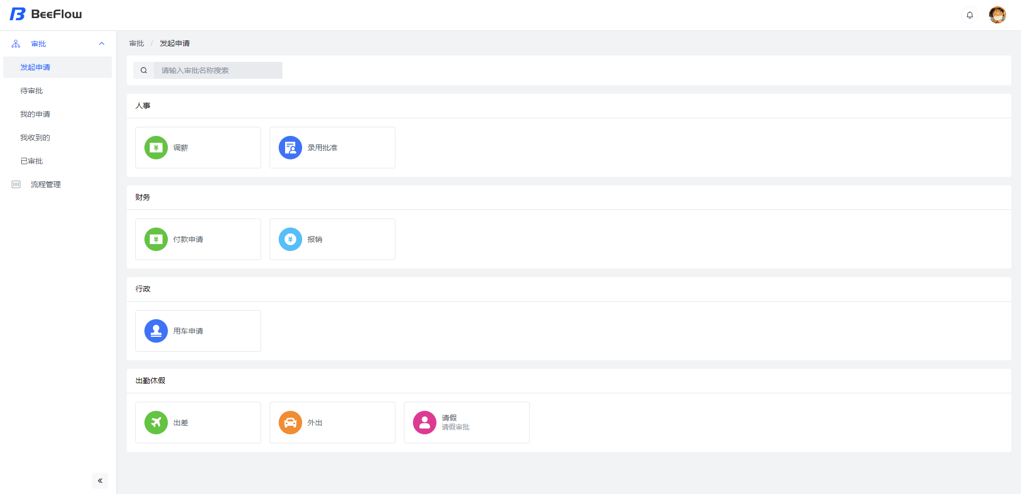
Task: Click the pink 请假 person icon
Action: click(x=425, y=423)
